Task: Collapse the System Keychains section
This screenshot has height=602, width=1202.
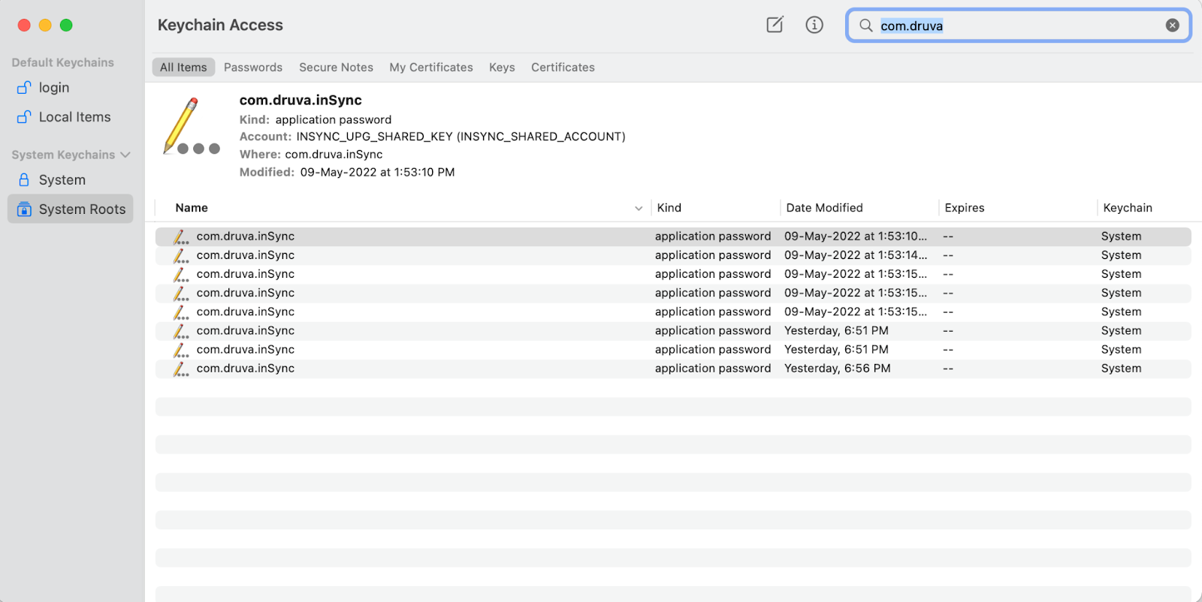Action: tap(125, 155)
